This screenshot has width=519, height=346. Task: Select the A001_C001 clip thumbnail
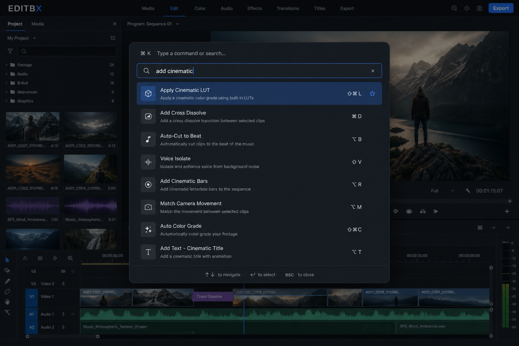33,126
